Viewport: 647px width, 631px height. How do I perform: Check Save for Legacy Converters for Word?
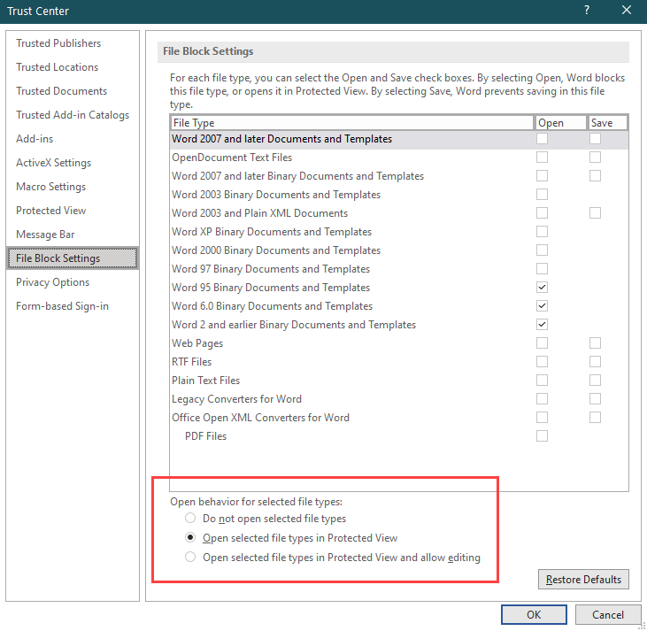595,398
